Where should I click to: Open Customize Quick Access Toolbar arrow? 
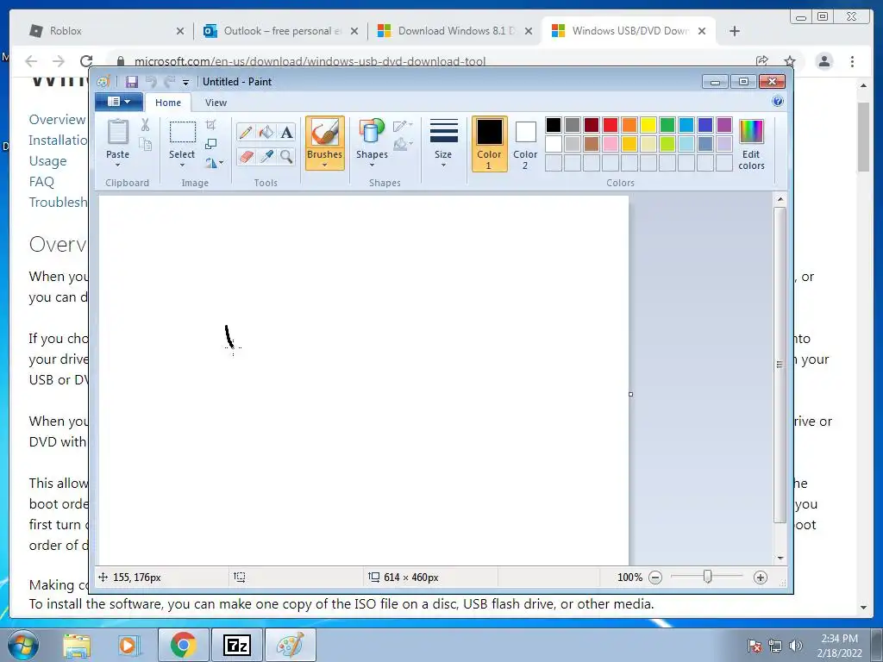point(186,82)
